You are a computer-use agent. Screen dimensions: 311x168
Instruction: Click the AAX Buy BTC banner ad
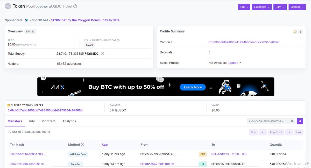point(156,87)
